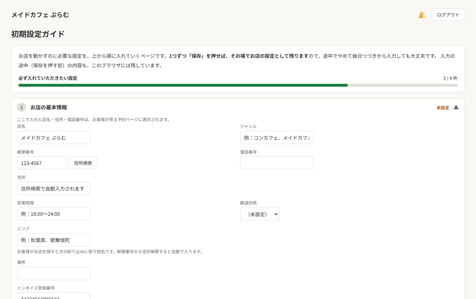Click the 初期設定ガイド heading
The height and width of the screenshot is (299, 476).
(38, 34)
